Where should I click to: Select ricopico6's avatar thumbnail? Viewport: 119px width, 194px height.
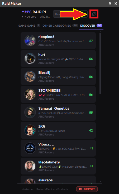coord(30,41)
